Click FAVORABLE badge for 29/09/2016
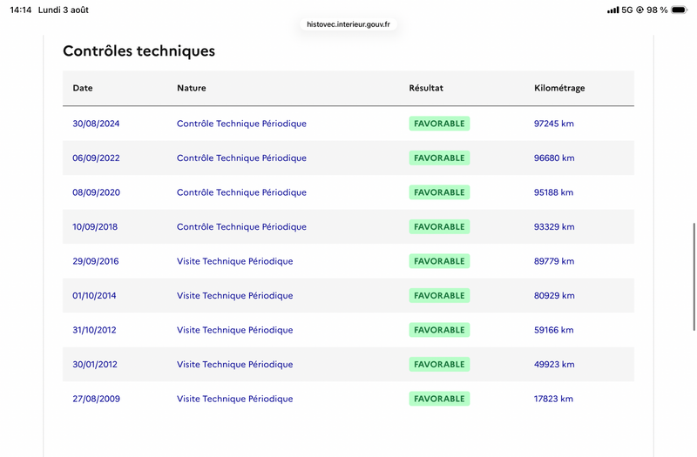697x457 pixels. pos(439,261)
